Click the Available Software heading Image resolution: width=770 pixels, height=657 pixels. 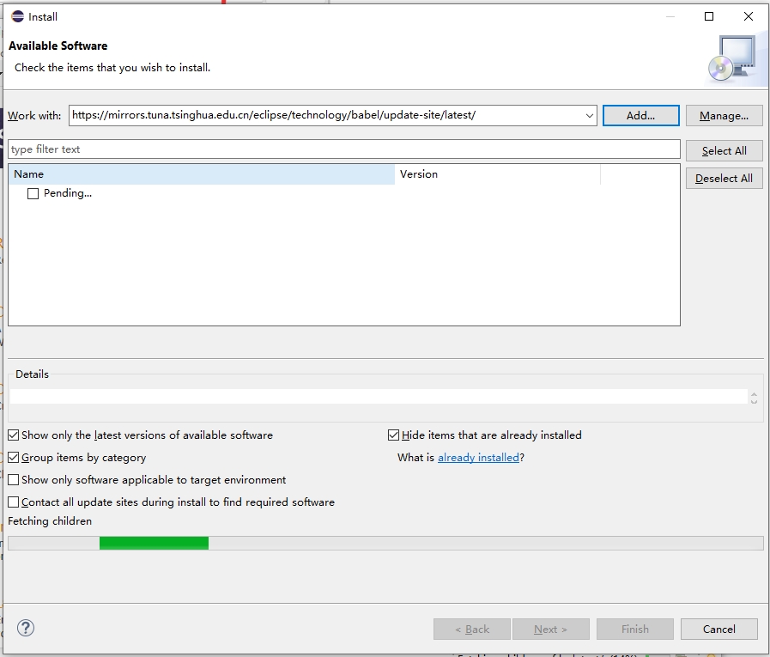click(58, 46)
